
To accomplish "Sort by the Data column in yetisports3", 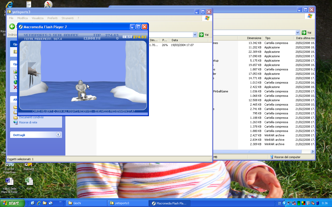I will pos(189,40).
